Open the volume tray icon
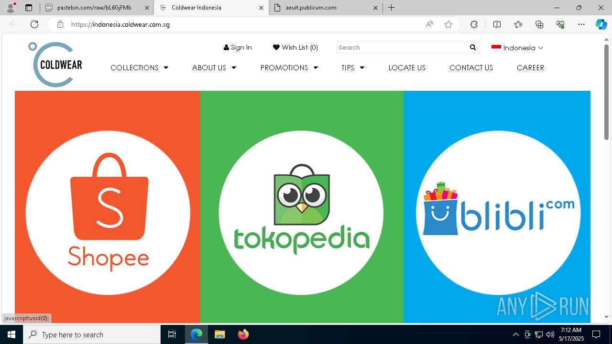Image resolution: width=612 pixels, height=344 pixels. [x=550, y=334]
